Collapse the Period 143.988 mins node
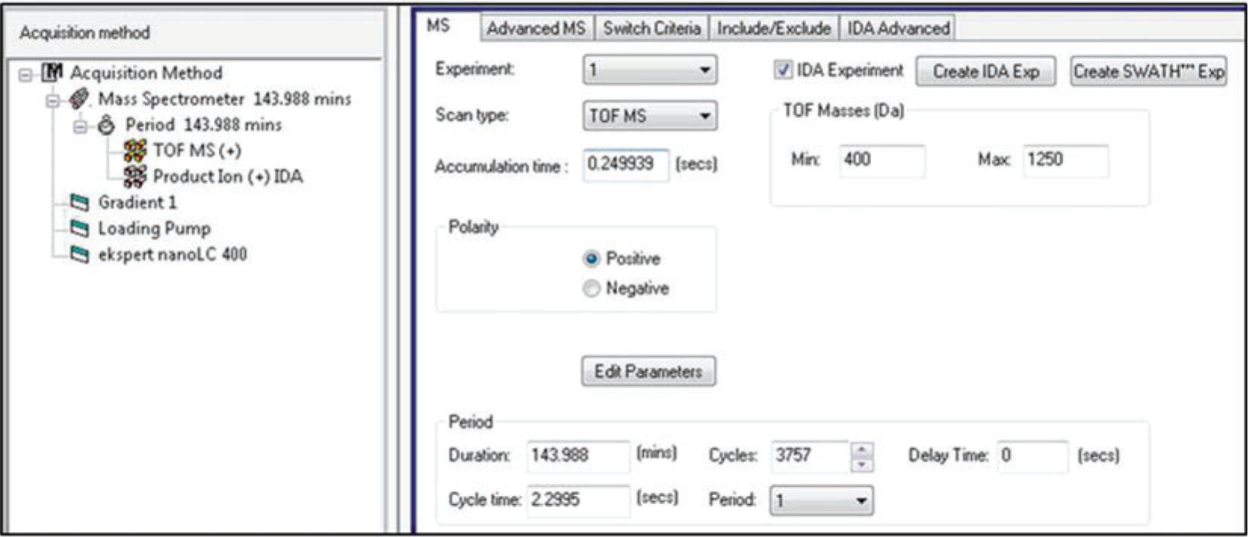This screenshot has height=537, width=1248. click(x=80, y=127)
